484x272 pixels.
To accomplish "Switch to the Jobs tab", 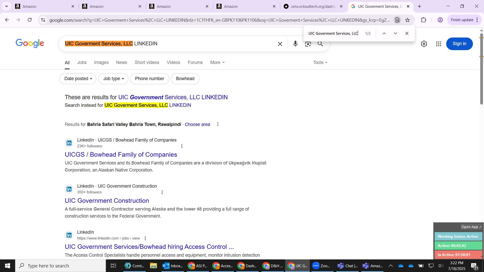I will [x=82, y=62].
